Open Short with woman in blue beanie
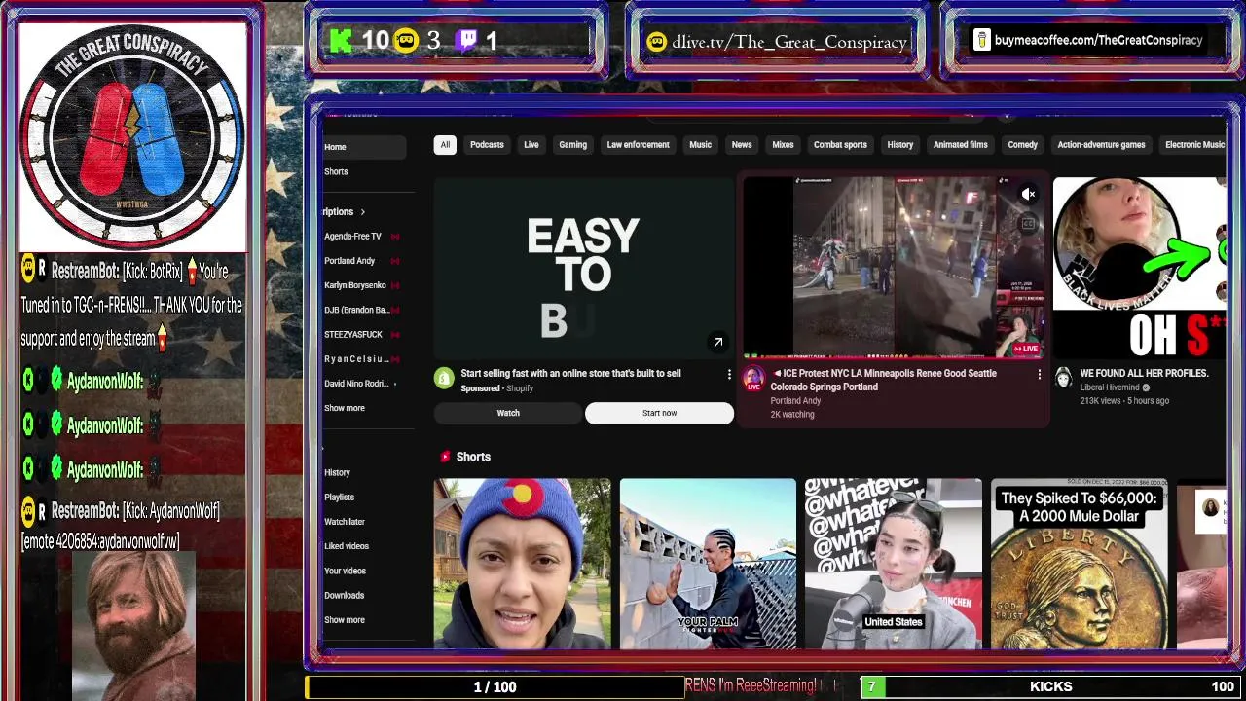1246x701 pixels. click(522, 563)
